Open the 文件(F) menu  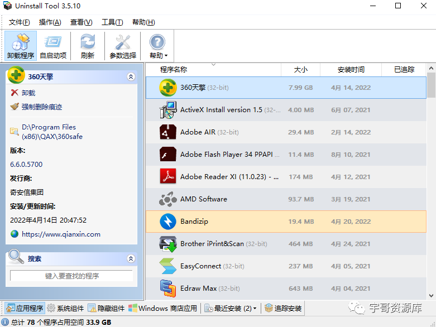pyautogui.click(x=19, y=22)
